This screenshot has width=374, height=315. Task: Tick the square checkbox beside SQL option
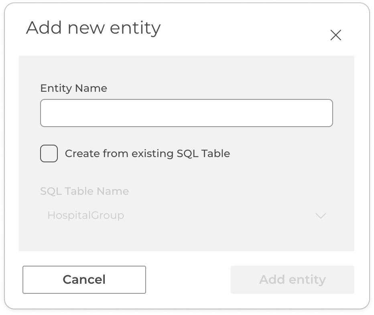tap(49, 153)
